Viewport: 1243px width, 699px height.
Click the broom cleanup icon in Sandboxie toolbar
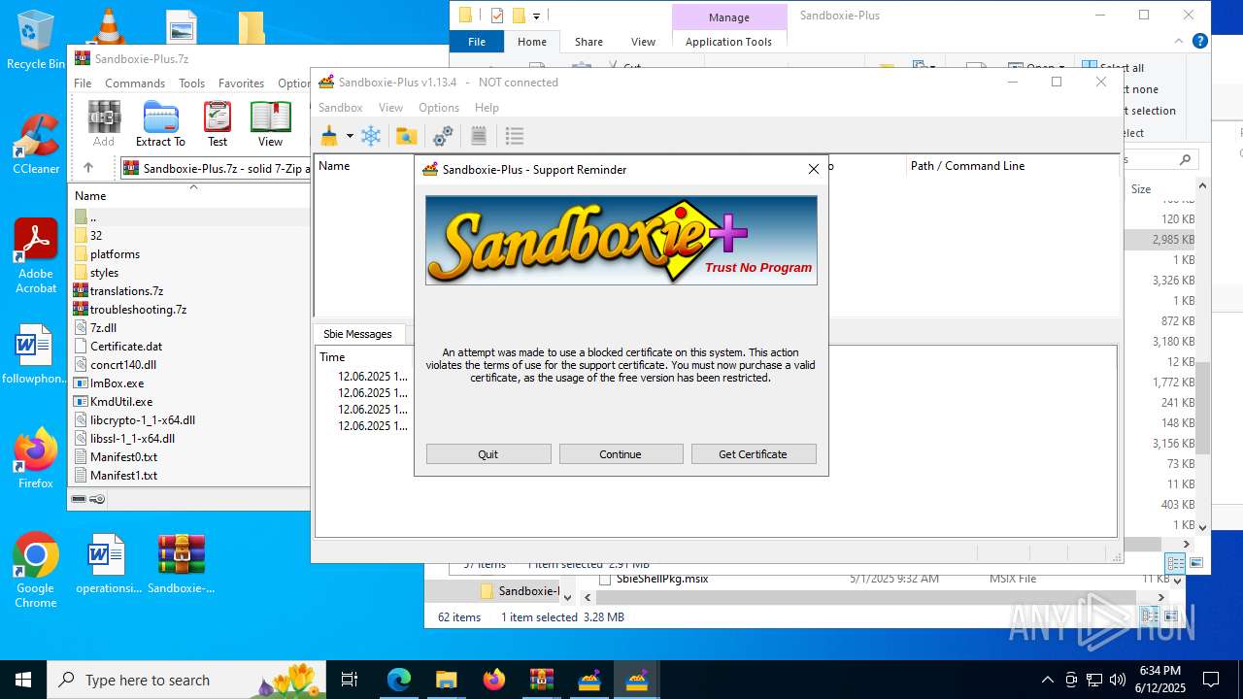[329, 136]
